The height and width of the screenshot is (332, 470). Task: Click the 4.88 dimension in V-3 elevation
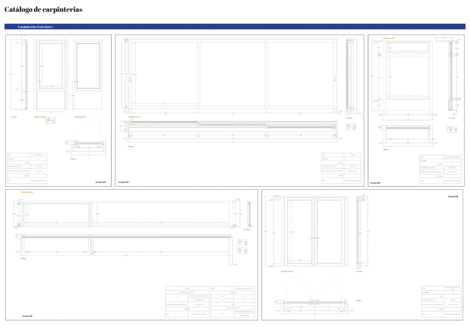[161, 223]
